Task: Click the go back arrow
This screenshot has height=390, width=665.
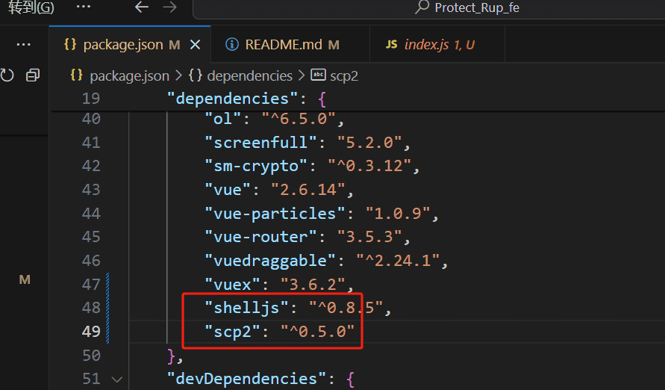Action: [142, 7]
